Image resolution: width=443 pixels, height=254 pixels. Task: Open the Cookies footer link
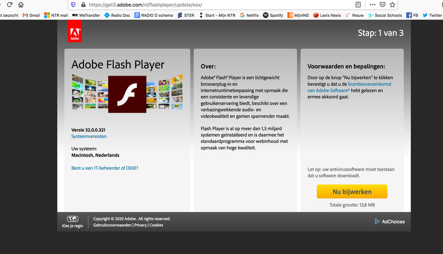pyautogui.click(x=156, y=225)
